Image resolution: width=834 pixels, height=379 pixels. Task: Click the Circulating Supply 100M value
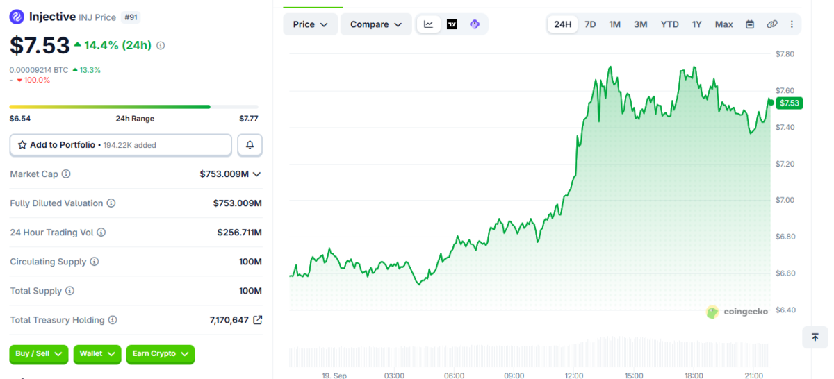pyautogui.click(x=250, y=262)
